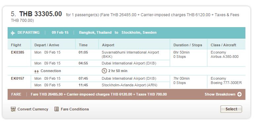Click the connection arrows icon
Viewport: 254px width, 123px height.
pyautogui.click(x=36, y=71)
